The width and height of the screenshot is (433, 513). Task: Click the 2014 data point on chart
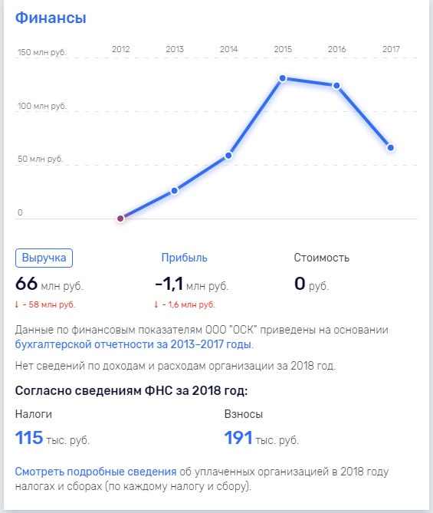(228, 156)
